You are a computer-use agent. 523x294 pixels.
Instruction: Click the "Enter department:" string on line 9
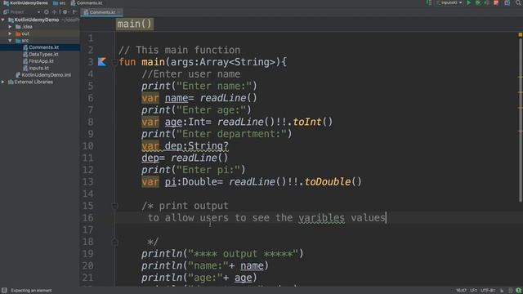coord(231,134)
